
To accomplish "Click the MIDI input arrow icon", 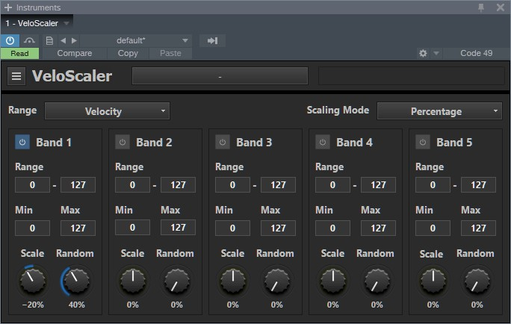I will [x=212, y=40].
